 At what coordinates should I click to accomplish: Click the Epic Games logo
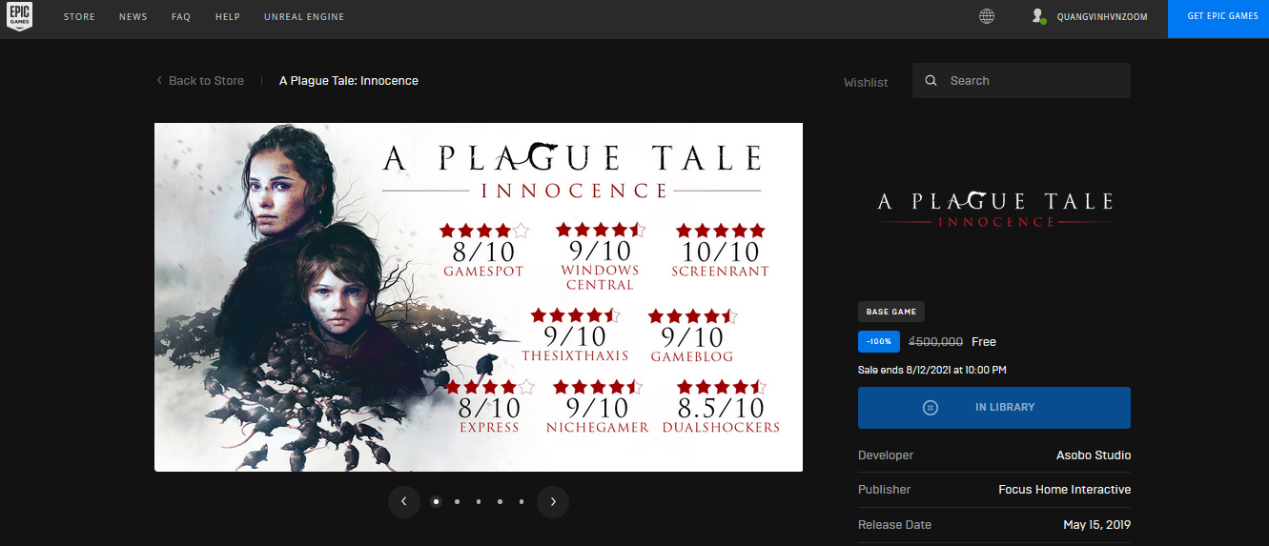tap(19, 17)
